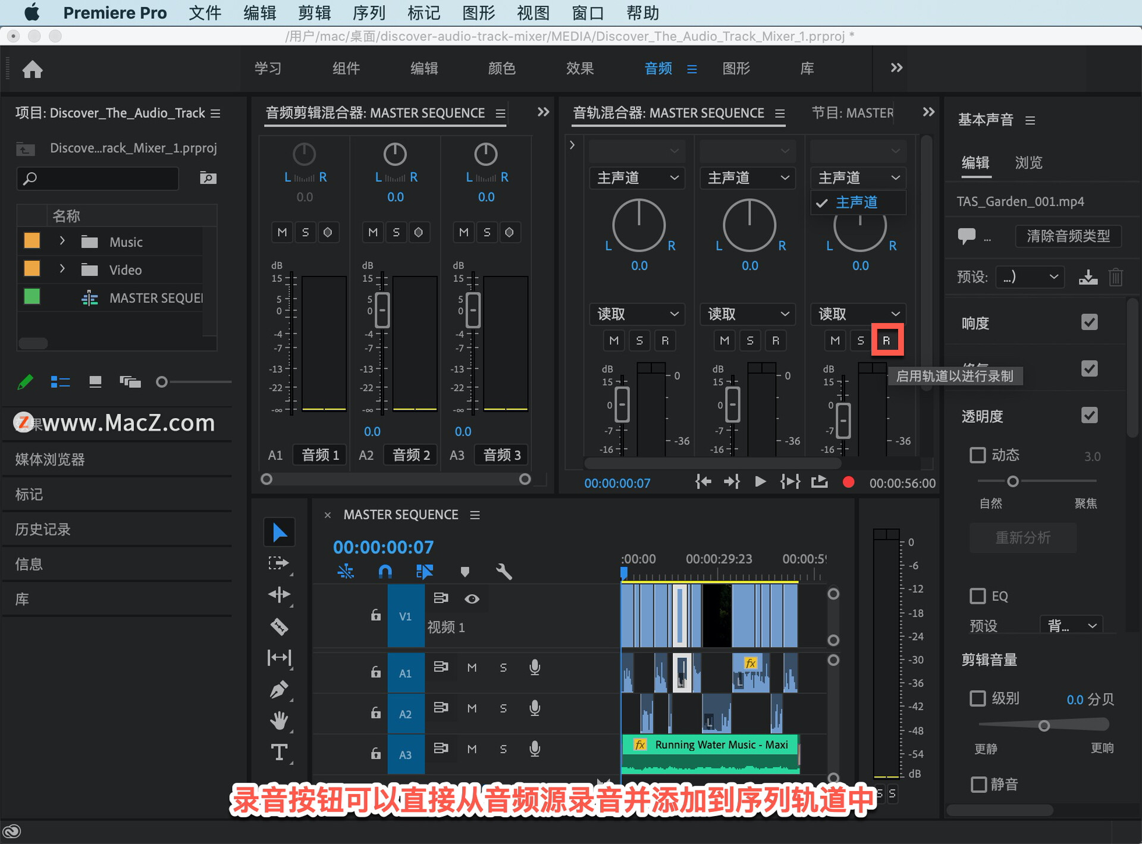Screen dimensions: 1142x844
Task: Uncheck the 响度 checkbox
Action: pyautogui.click(x=1089, y=322)
